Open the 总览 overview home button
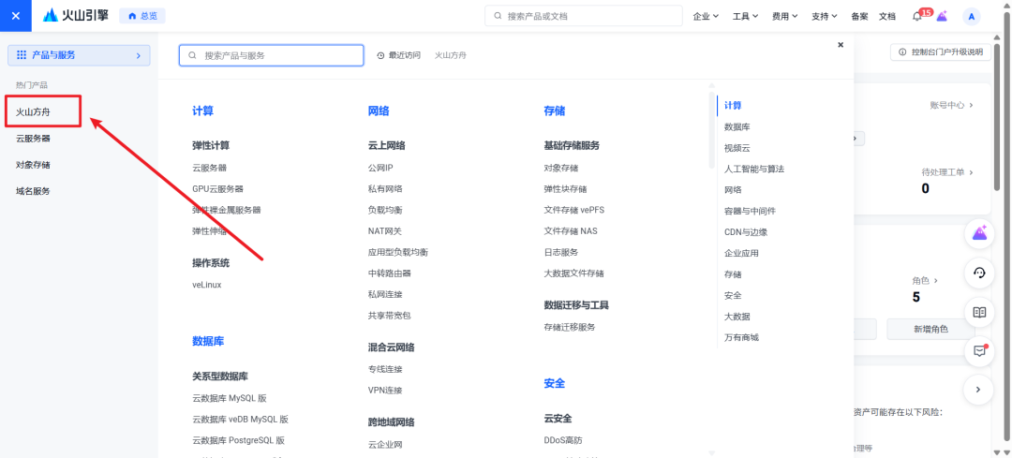Viewport: 1012px width, 458px height. (x=142, y=16)
